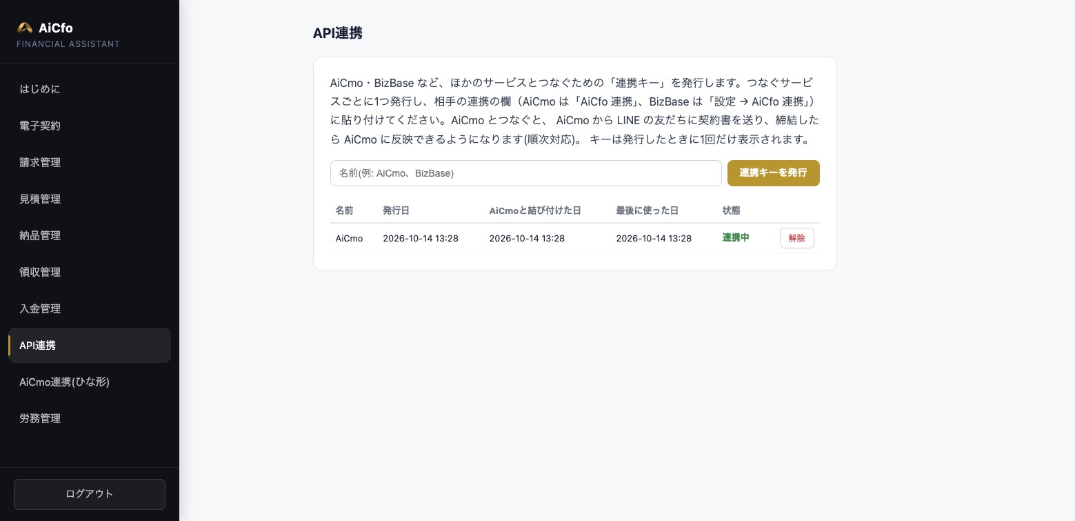Image resolution: width=1075 pixels, height=521 pixels.
Task: Click the 名前 column header
Action: click(x=344, y=210)
